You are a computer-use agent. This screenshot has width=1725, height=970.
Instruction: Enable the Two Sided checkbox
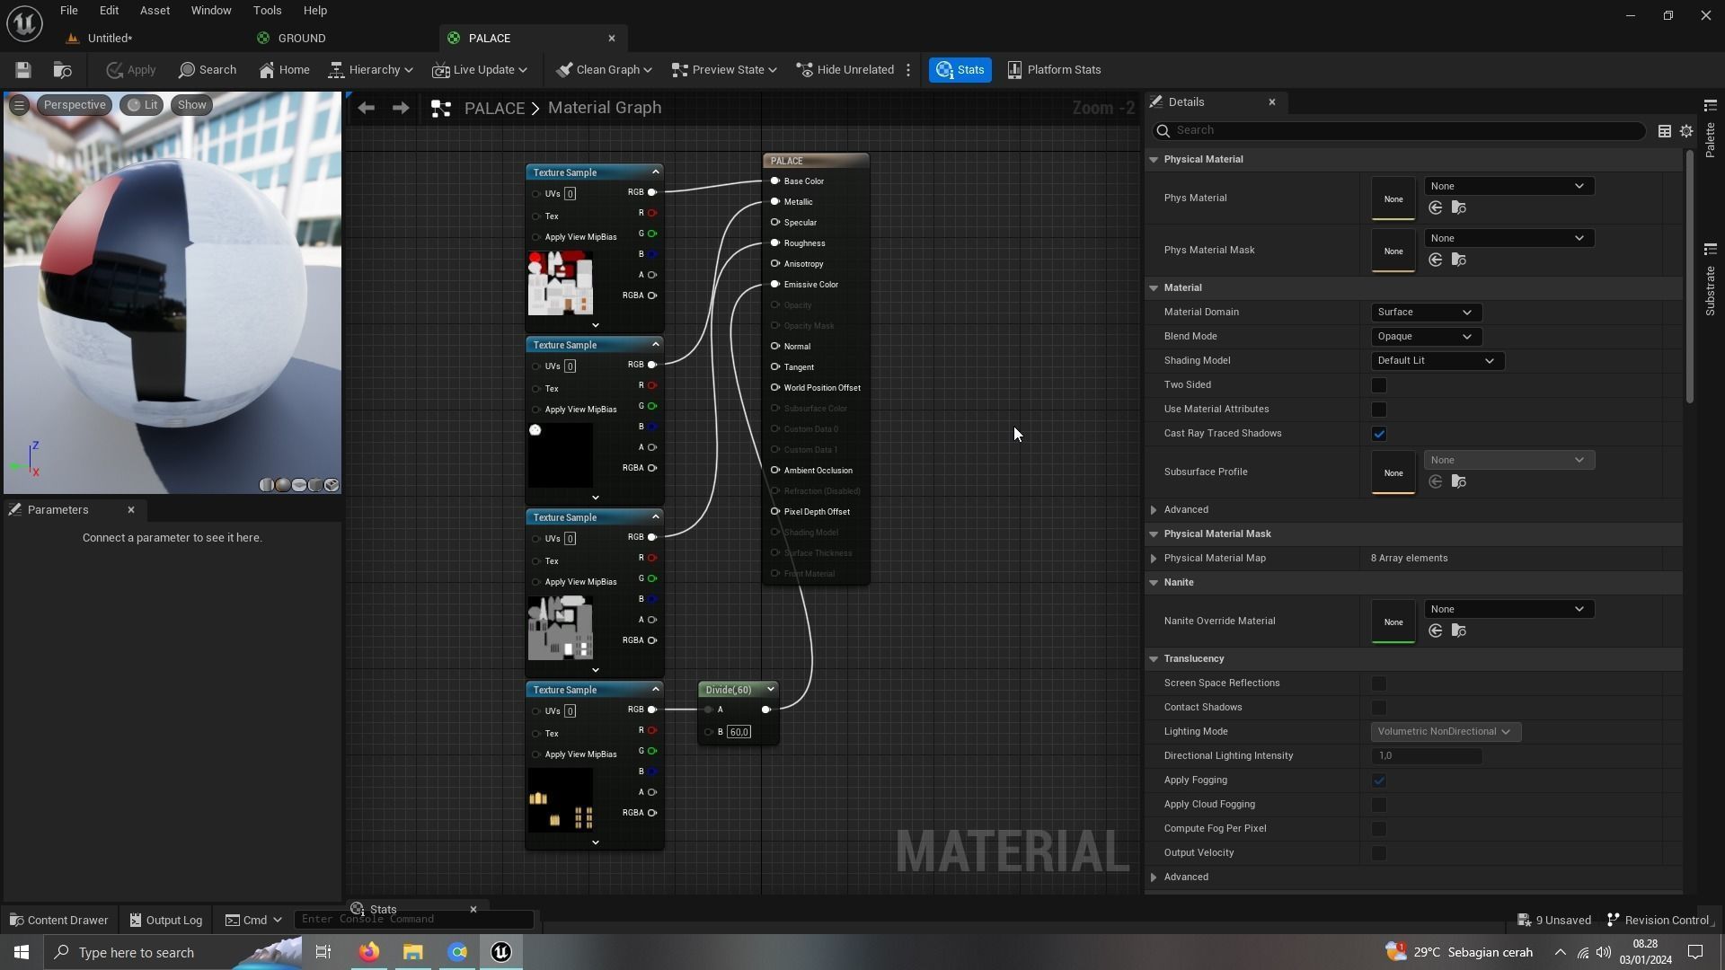pyautogui.click(x=1379, y=385)
